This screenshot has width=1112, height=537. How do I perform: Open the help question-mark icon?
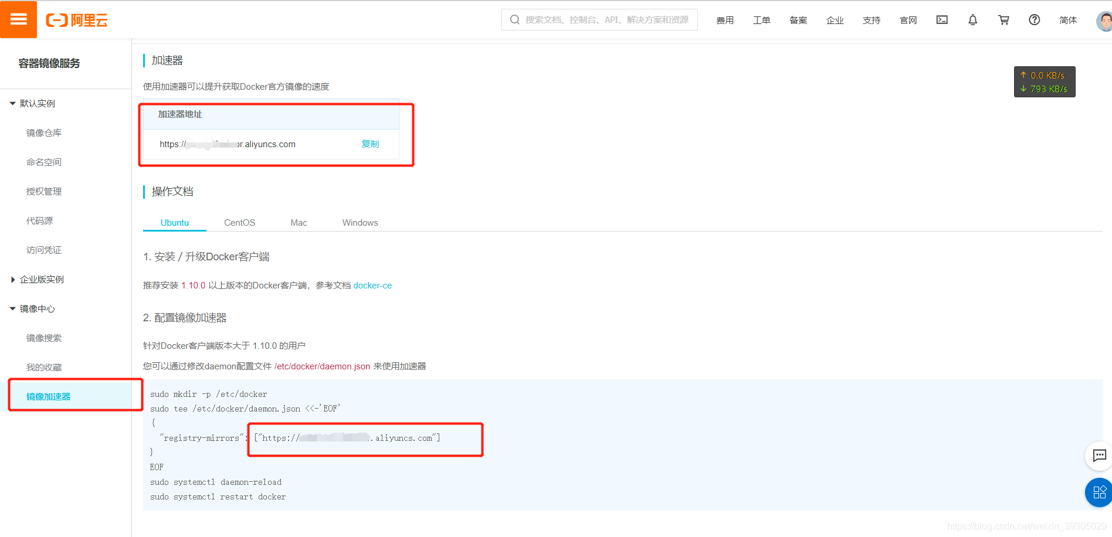click(1035, 20)
